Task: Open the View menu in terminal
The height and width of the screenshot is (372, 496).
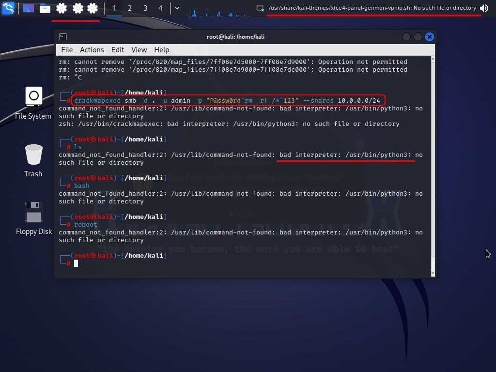Action: point(139,50)
